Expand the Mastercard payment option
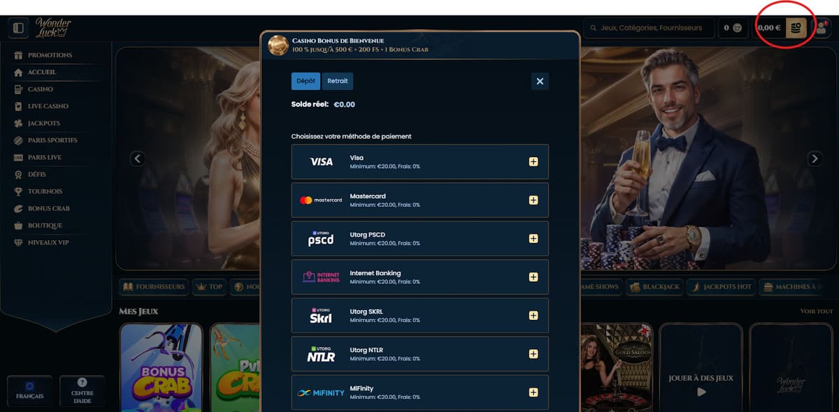839x412 pixels. pyautogui.click(x=533, y=200)
